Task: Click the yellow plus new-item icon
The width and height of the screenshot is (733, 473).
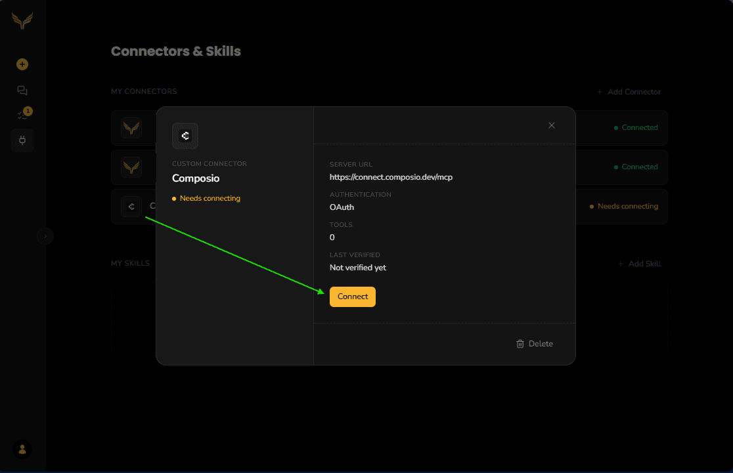Action: click(22, 64)
